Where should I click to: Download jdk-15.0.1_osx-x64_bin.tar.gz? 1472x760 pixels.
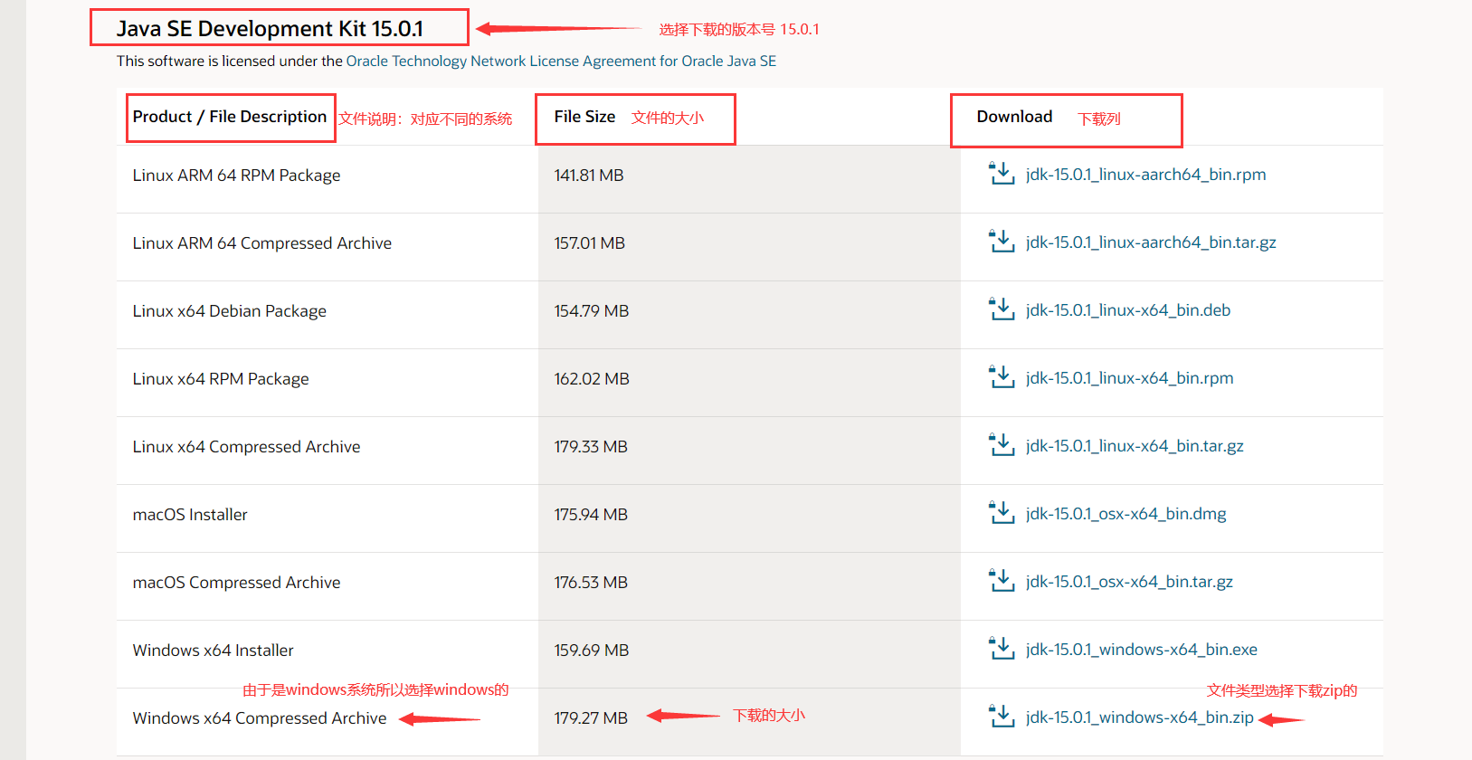(1129, 582)
